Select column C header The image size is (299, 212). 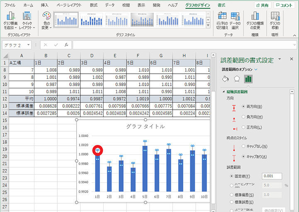tap(69, 55)
